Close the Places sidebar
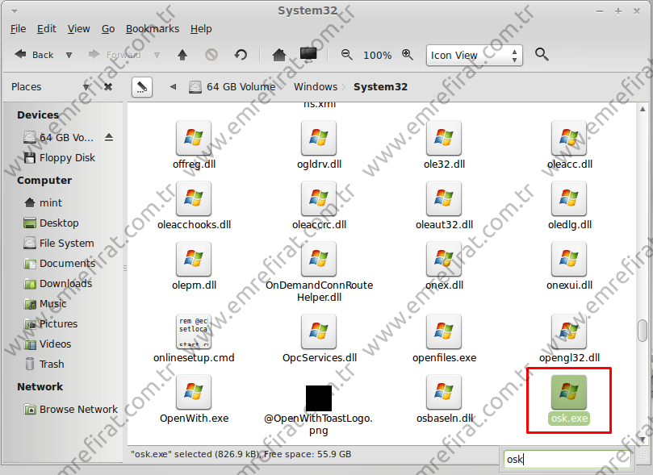Image resolution: width=653 pixels, height=475 pixels. coord(108,87)
